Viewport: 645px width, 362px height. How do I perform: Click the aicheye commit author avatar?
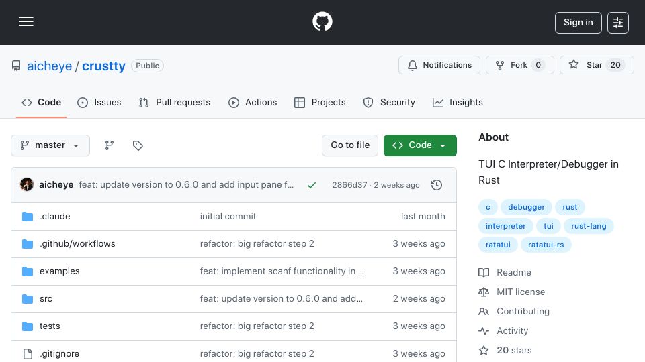tap(27, 185)
